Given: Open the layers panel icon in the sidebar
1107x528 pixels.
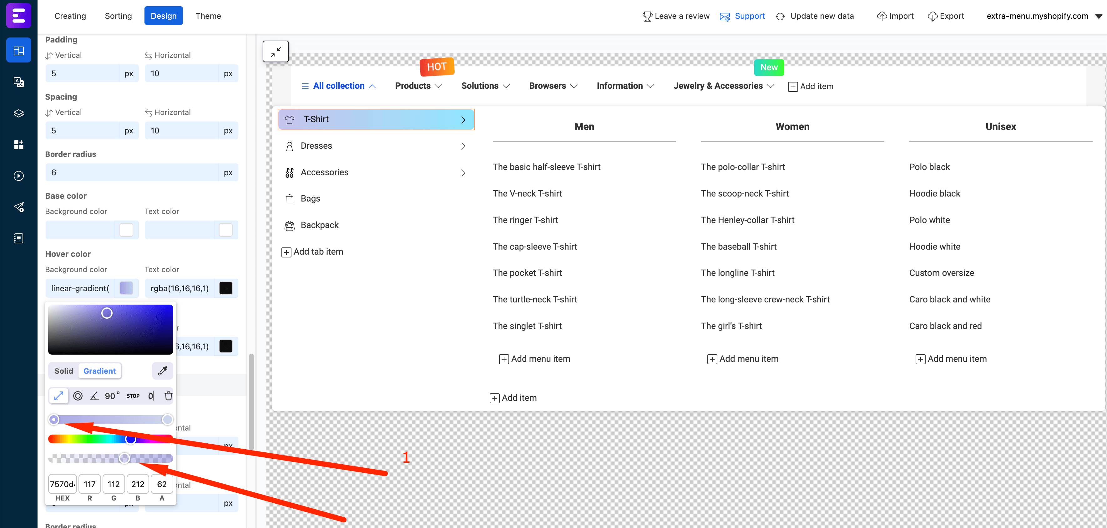Looking at the screenshot, I should (x=18, y=113).
